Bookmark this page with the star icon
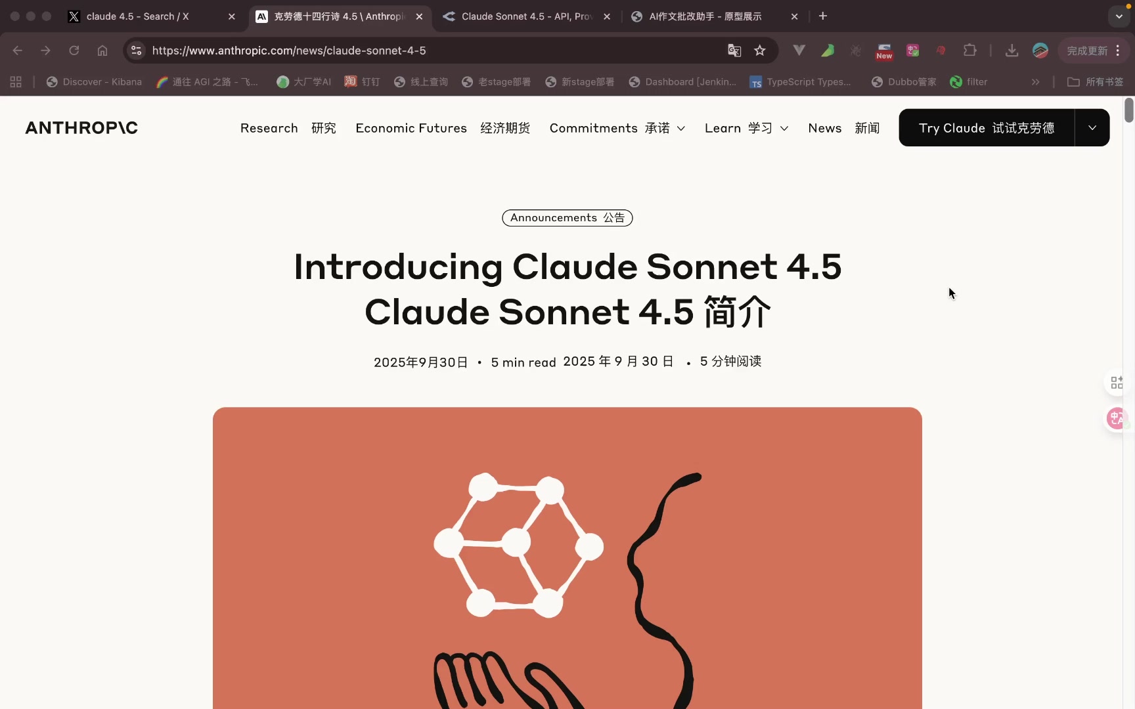Viewport: 1135px width, 709px height. [760, 51]
